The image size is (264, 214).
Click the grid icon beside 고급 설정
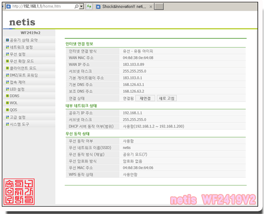pyautogui.click(x=7, y=117)
